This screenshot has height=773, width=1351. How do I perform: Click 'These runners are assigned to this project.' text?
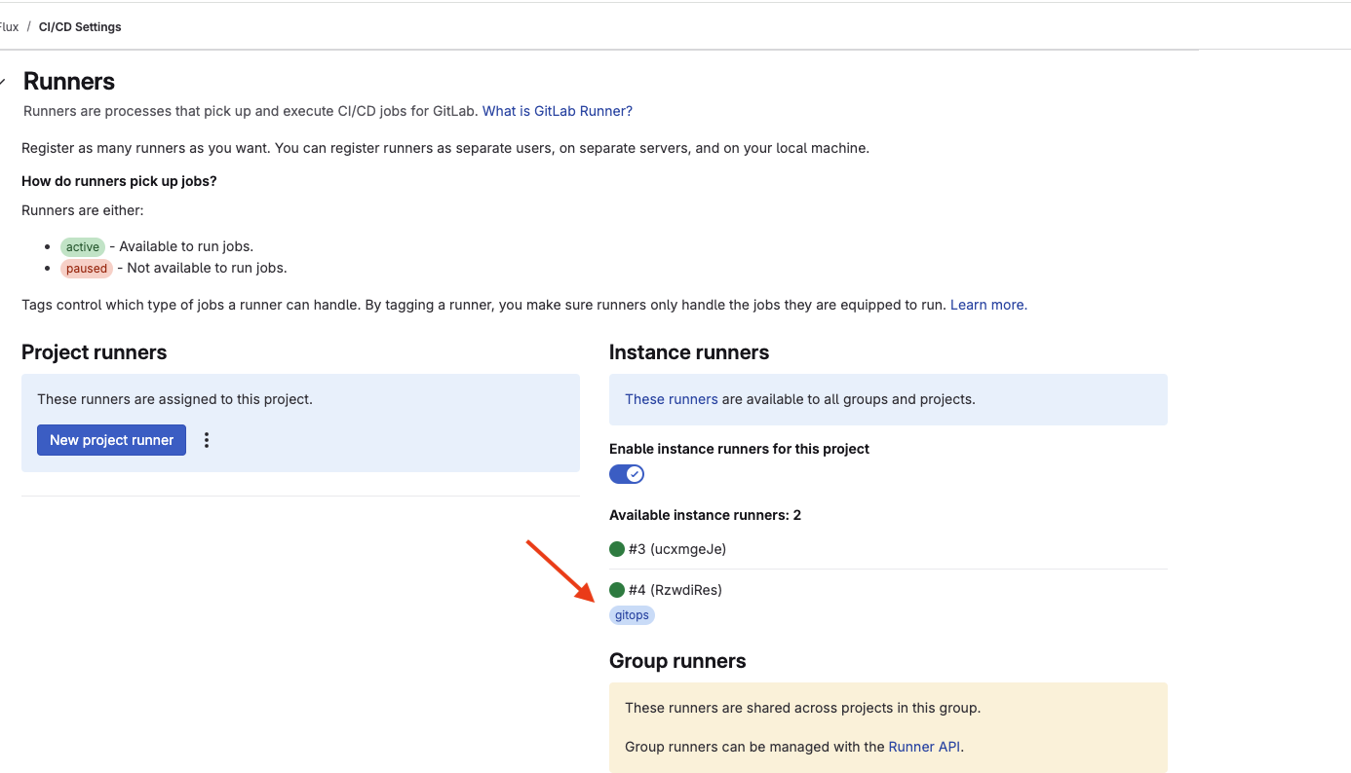click(174, 399)
